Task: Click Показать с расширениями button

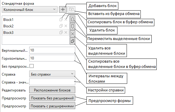Action: tap(52, 106)
